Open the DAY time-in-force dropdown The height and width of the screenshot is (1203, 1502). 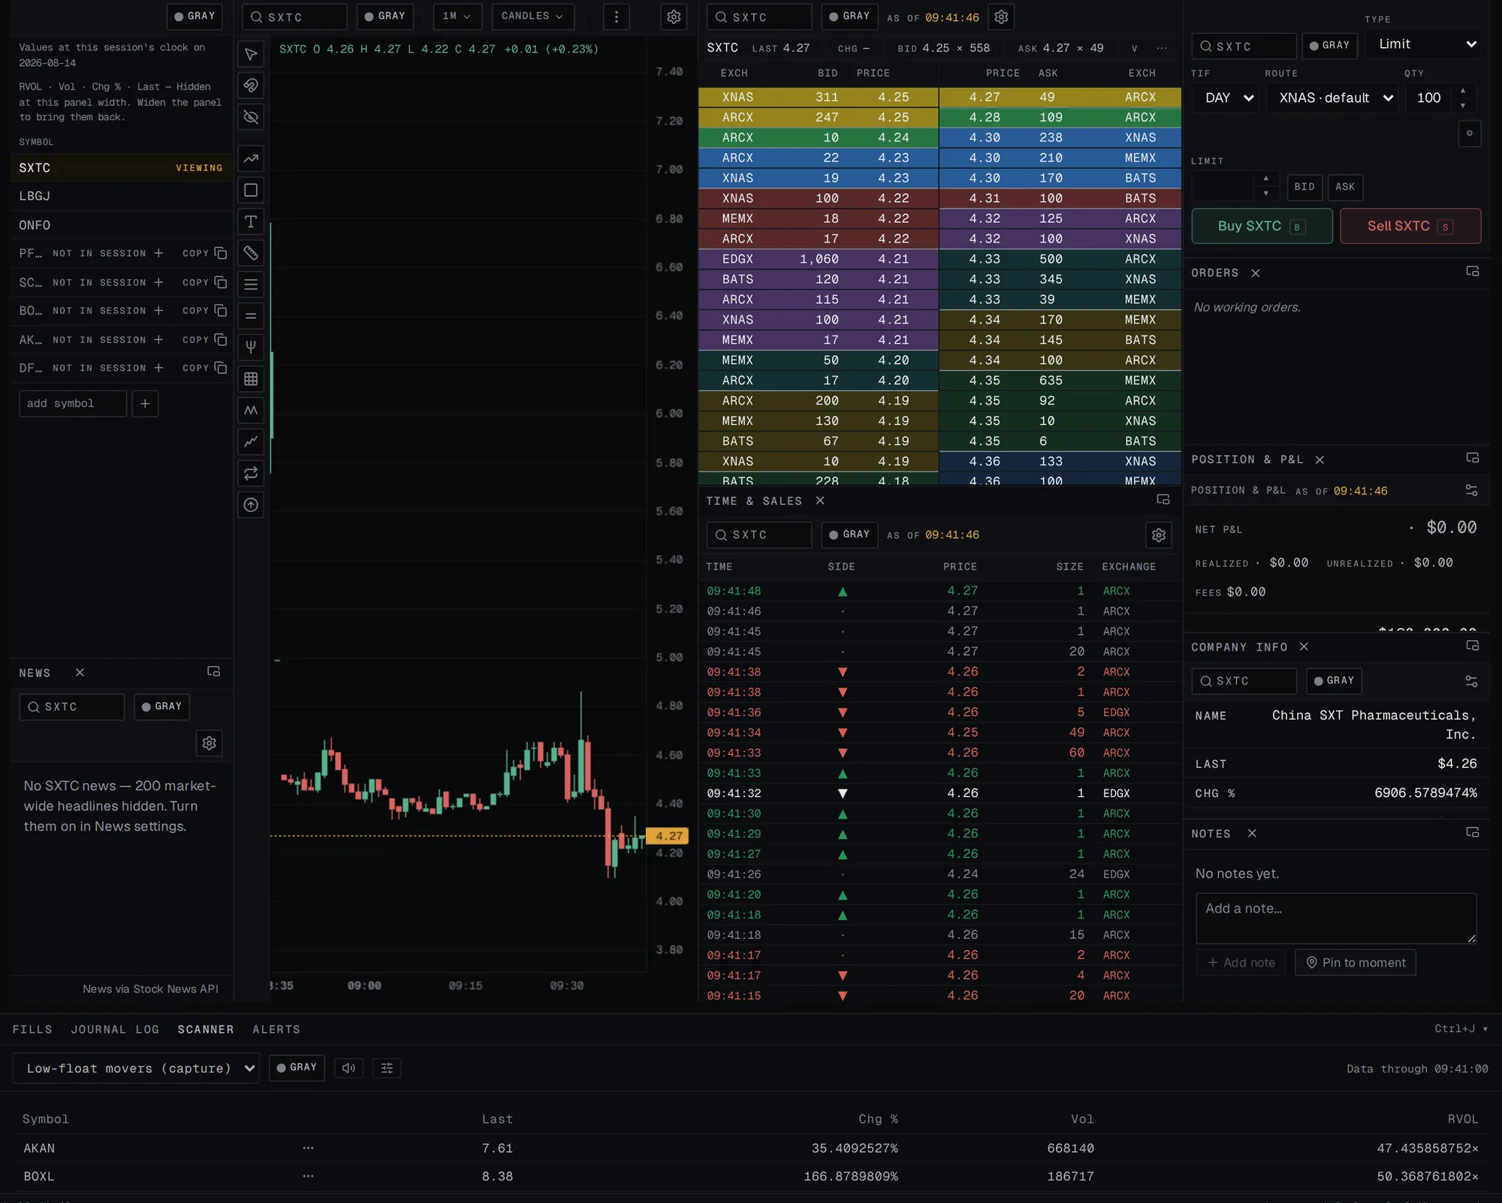click(1225, 98)
